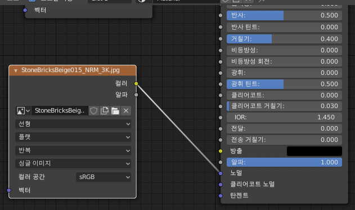Click the 컬러 공간 label
355x210 pixels.
(32, 177)
